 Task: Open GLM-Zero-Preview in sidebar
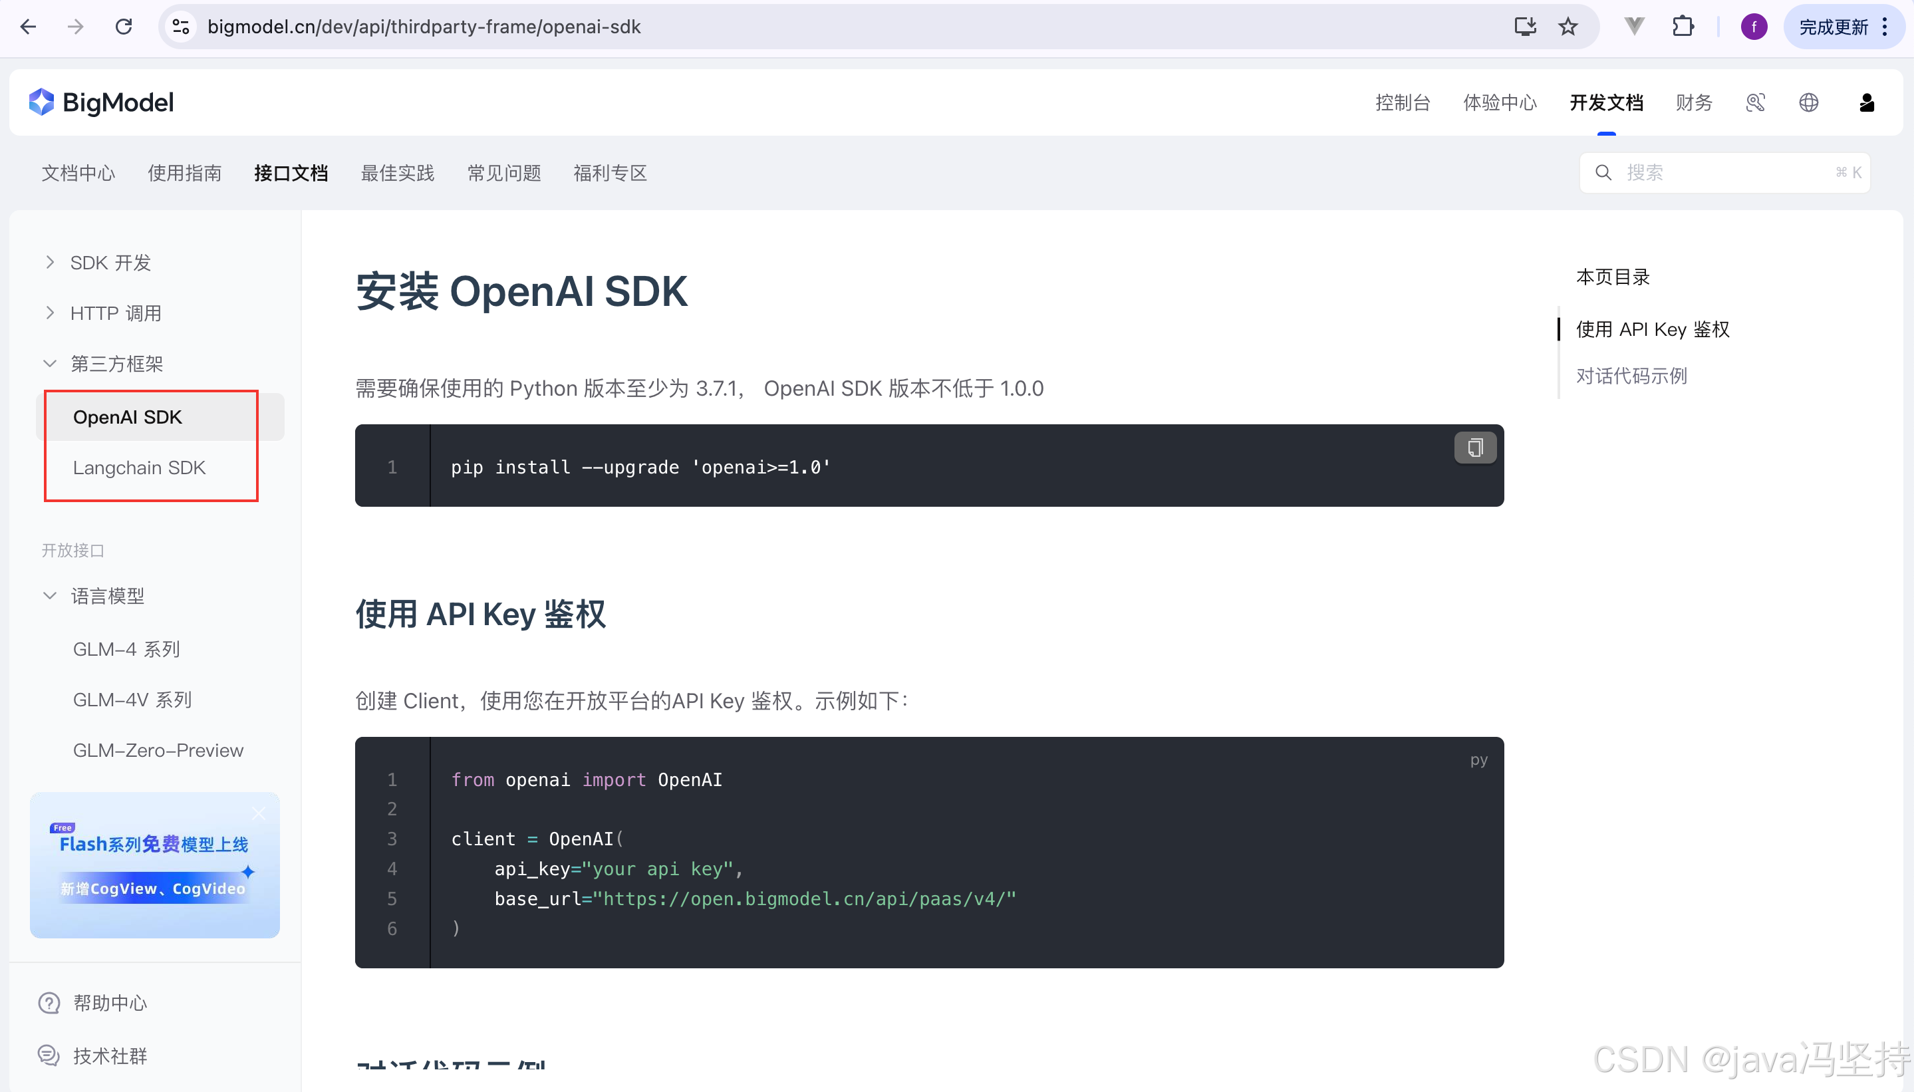(158, 750)
